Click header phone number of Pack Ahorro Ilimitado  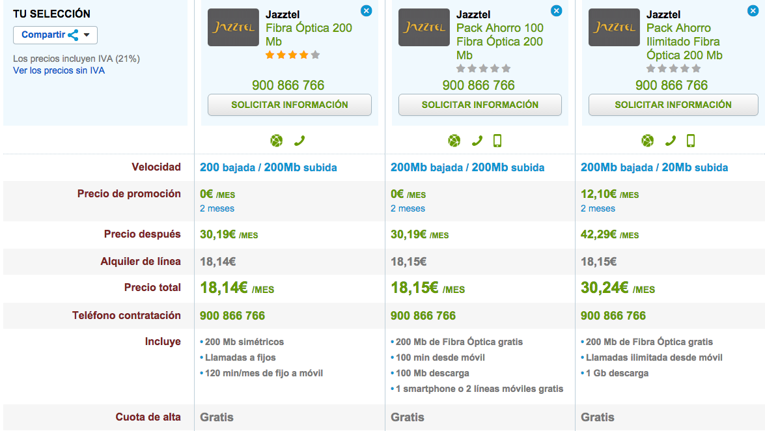pos(671,85)
